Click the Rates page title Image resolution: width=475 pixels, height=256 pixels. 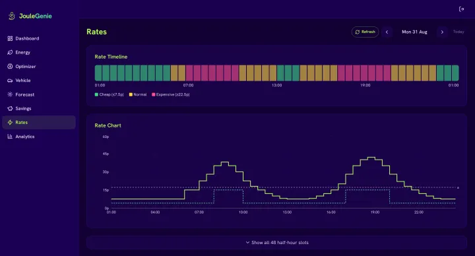click(x=96, y=32)
